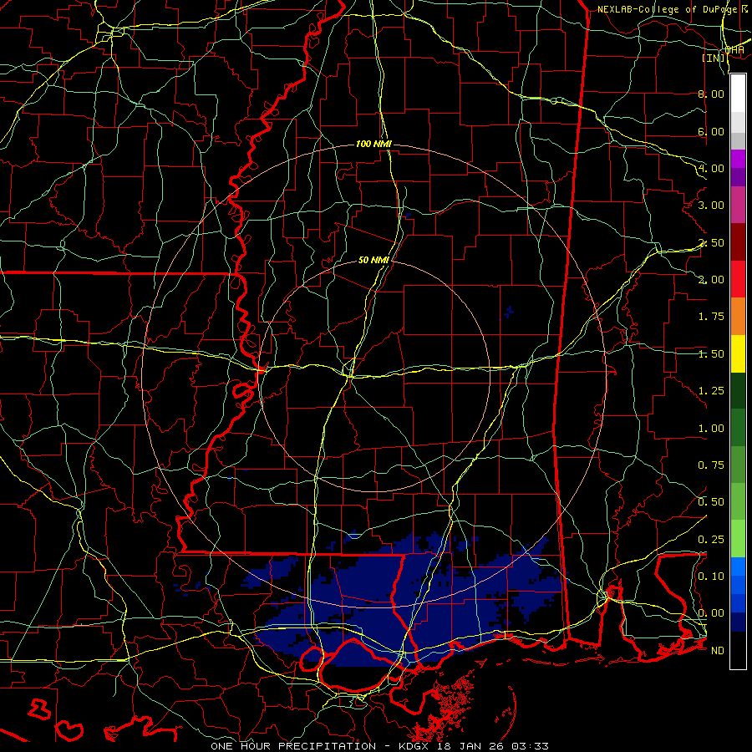Pick the bright magenta legend swatch
This screenshot has height=752, width=752.
(x=738, y=159)
